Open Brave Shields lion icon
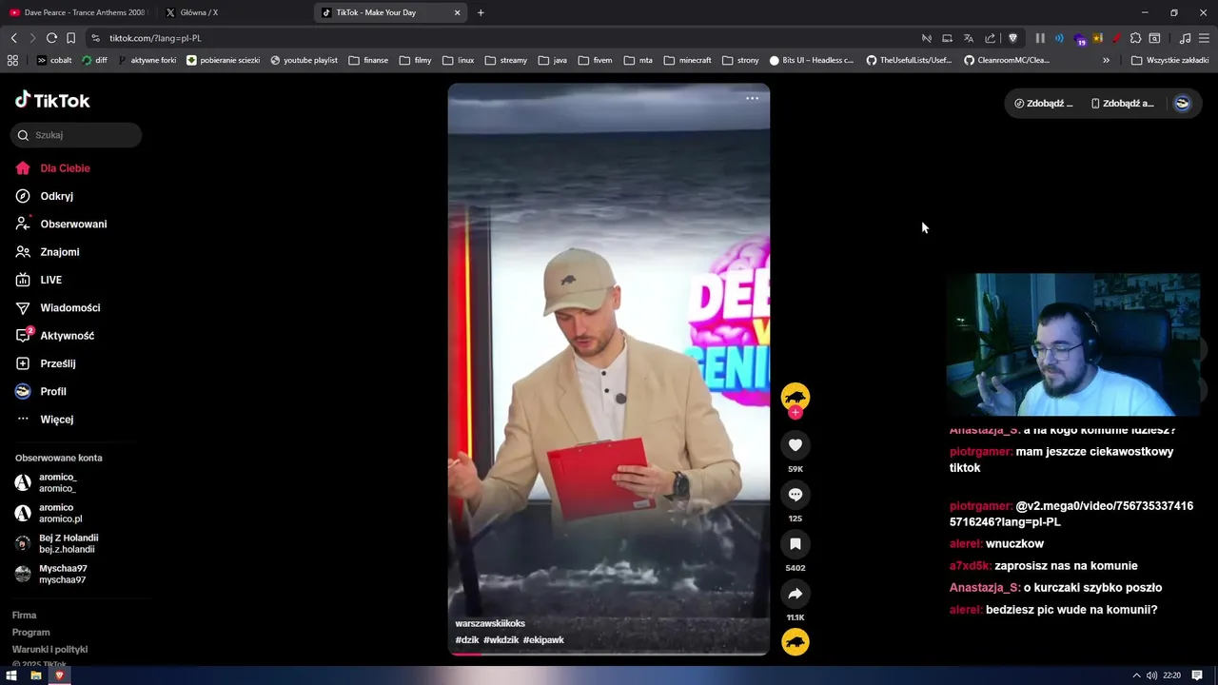This screenshot has width=1218, height=685. point(1012,38)
